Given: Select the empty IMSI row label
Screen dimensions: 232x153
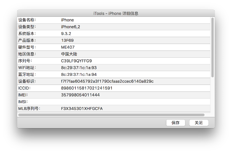Looking at the screenshot, I should coord(24,102).
